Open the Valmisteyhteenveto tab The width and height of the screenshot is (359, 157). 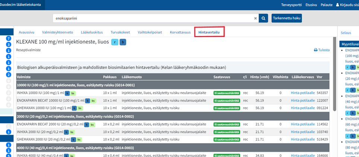pyautogui.click(x=57, y=32)
